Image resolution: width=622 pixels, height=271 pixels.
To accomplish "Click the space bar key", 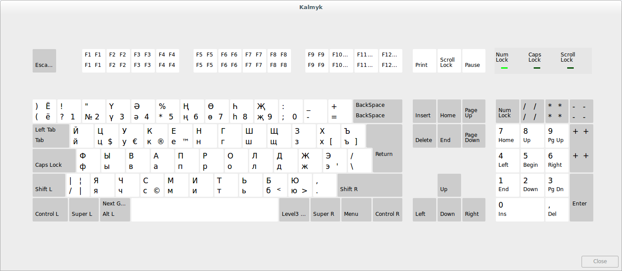I will coord(204,210).
